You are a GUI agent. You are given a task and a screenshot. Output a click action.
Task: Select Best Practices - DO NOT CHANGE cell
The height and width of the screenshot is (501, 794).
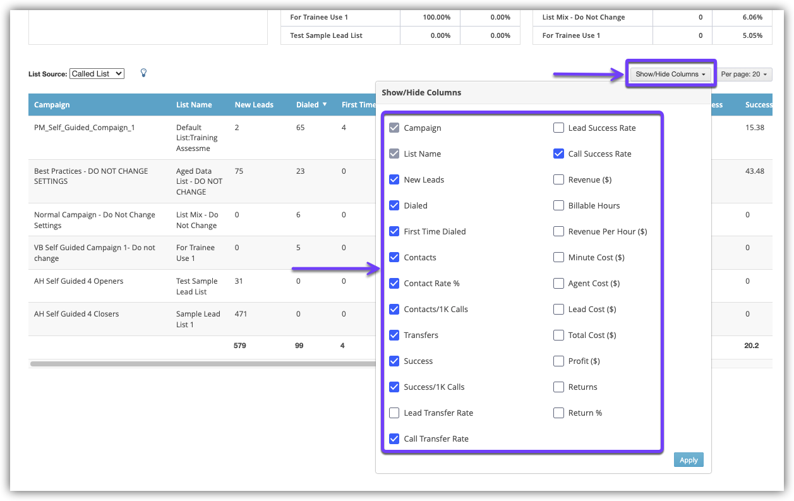pos(91,176)
